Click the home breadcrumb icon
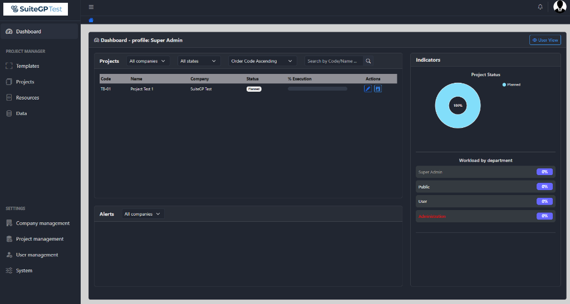570x304 pixels. pyautogui.click(x=91, y=20)
